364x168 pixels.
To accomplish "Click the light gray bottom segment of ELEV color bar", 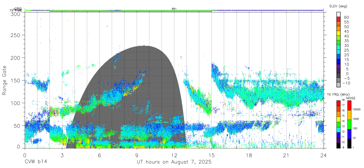I will pos(339,85).
